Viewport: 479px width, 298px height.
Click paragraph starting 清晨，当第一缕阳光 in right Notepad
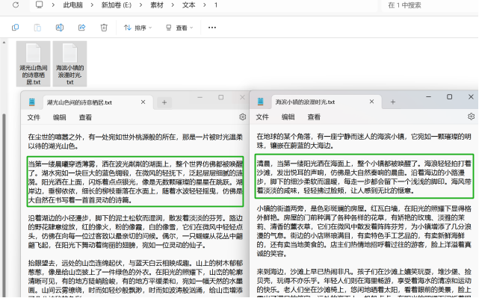364,177
